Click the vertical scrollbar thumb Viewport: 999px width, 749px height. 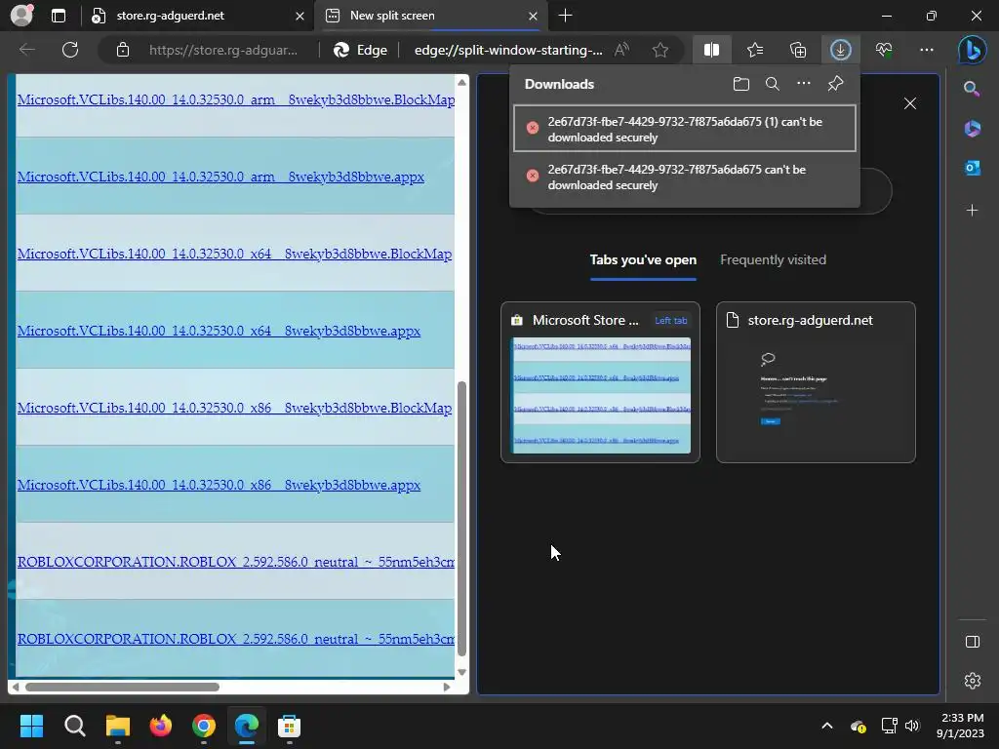coord(461,519)
